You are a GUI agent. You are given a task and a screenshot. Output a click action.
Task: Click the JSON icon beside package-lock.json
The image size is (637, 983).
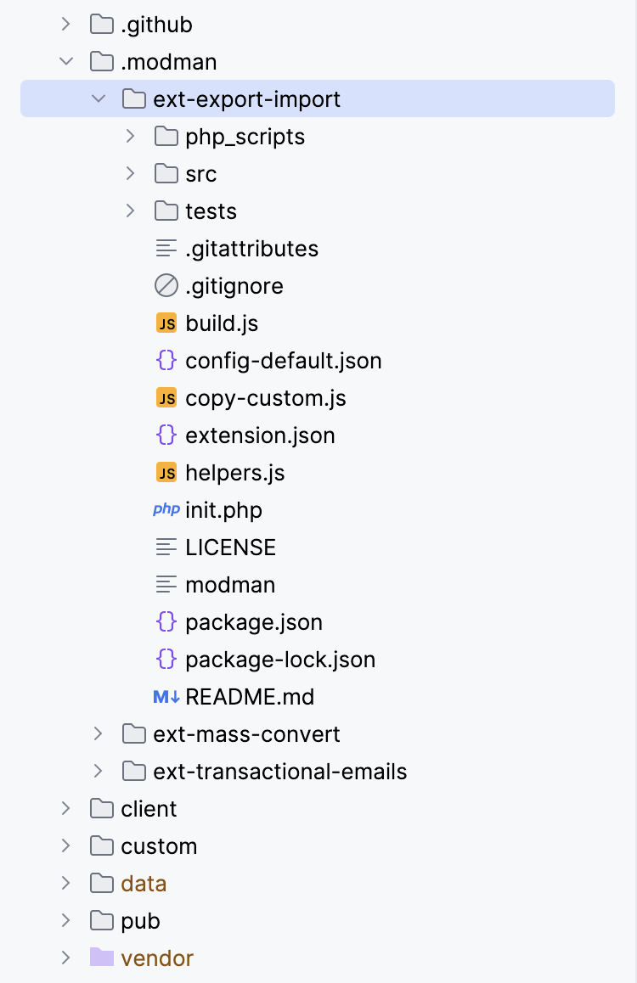pyautogui.click(x=166, y=660)
